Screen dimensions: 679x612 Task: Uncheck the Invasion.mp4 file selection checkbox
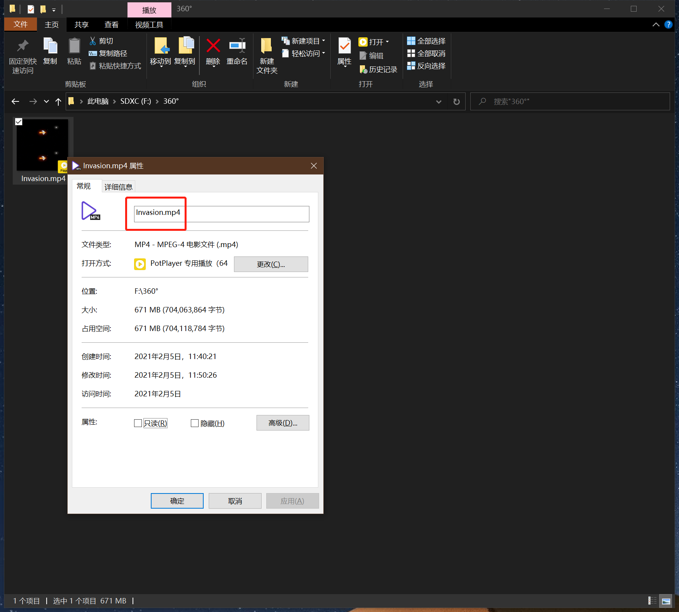click(19, 122)
